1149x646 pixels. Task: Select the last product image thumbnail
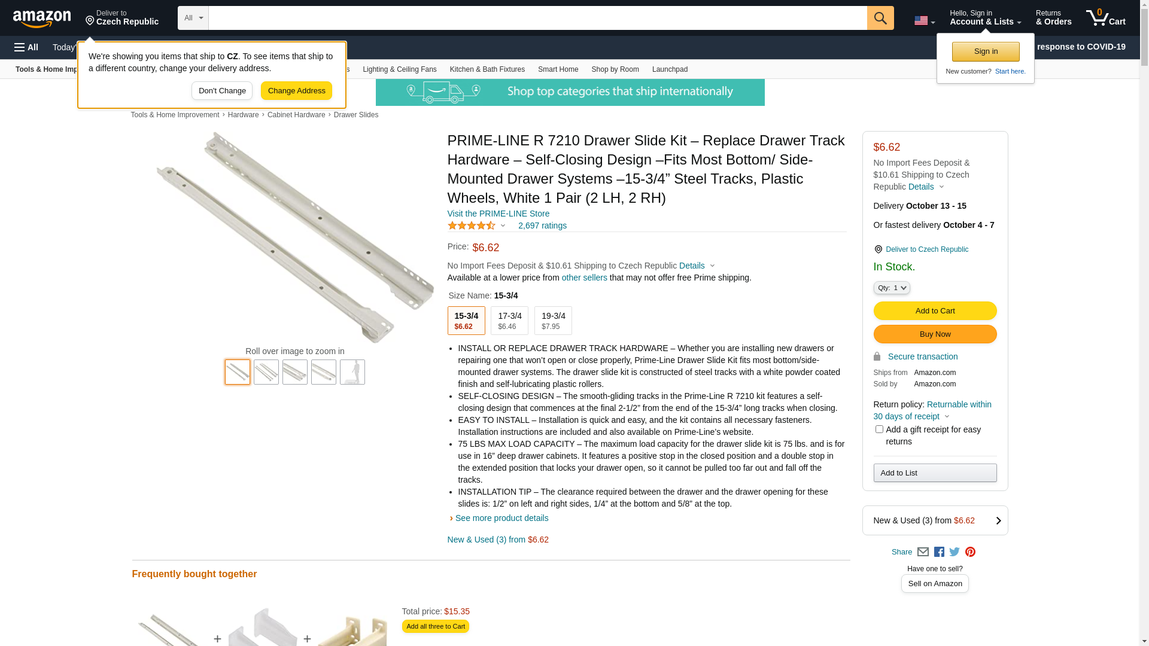tap(352, 372)
